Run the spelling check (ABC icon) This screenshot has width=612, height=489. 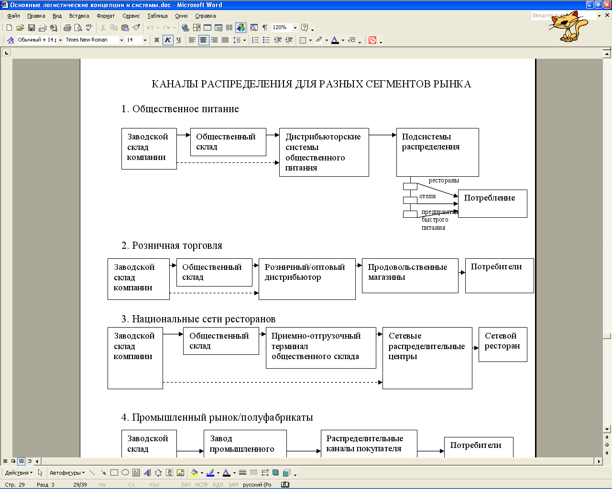(x=89, y=28)
